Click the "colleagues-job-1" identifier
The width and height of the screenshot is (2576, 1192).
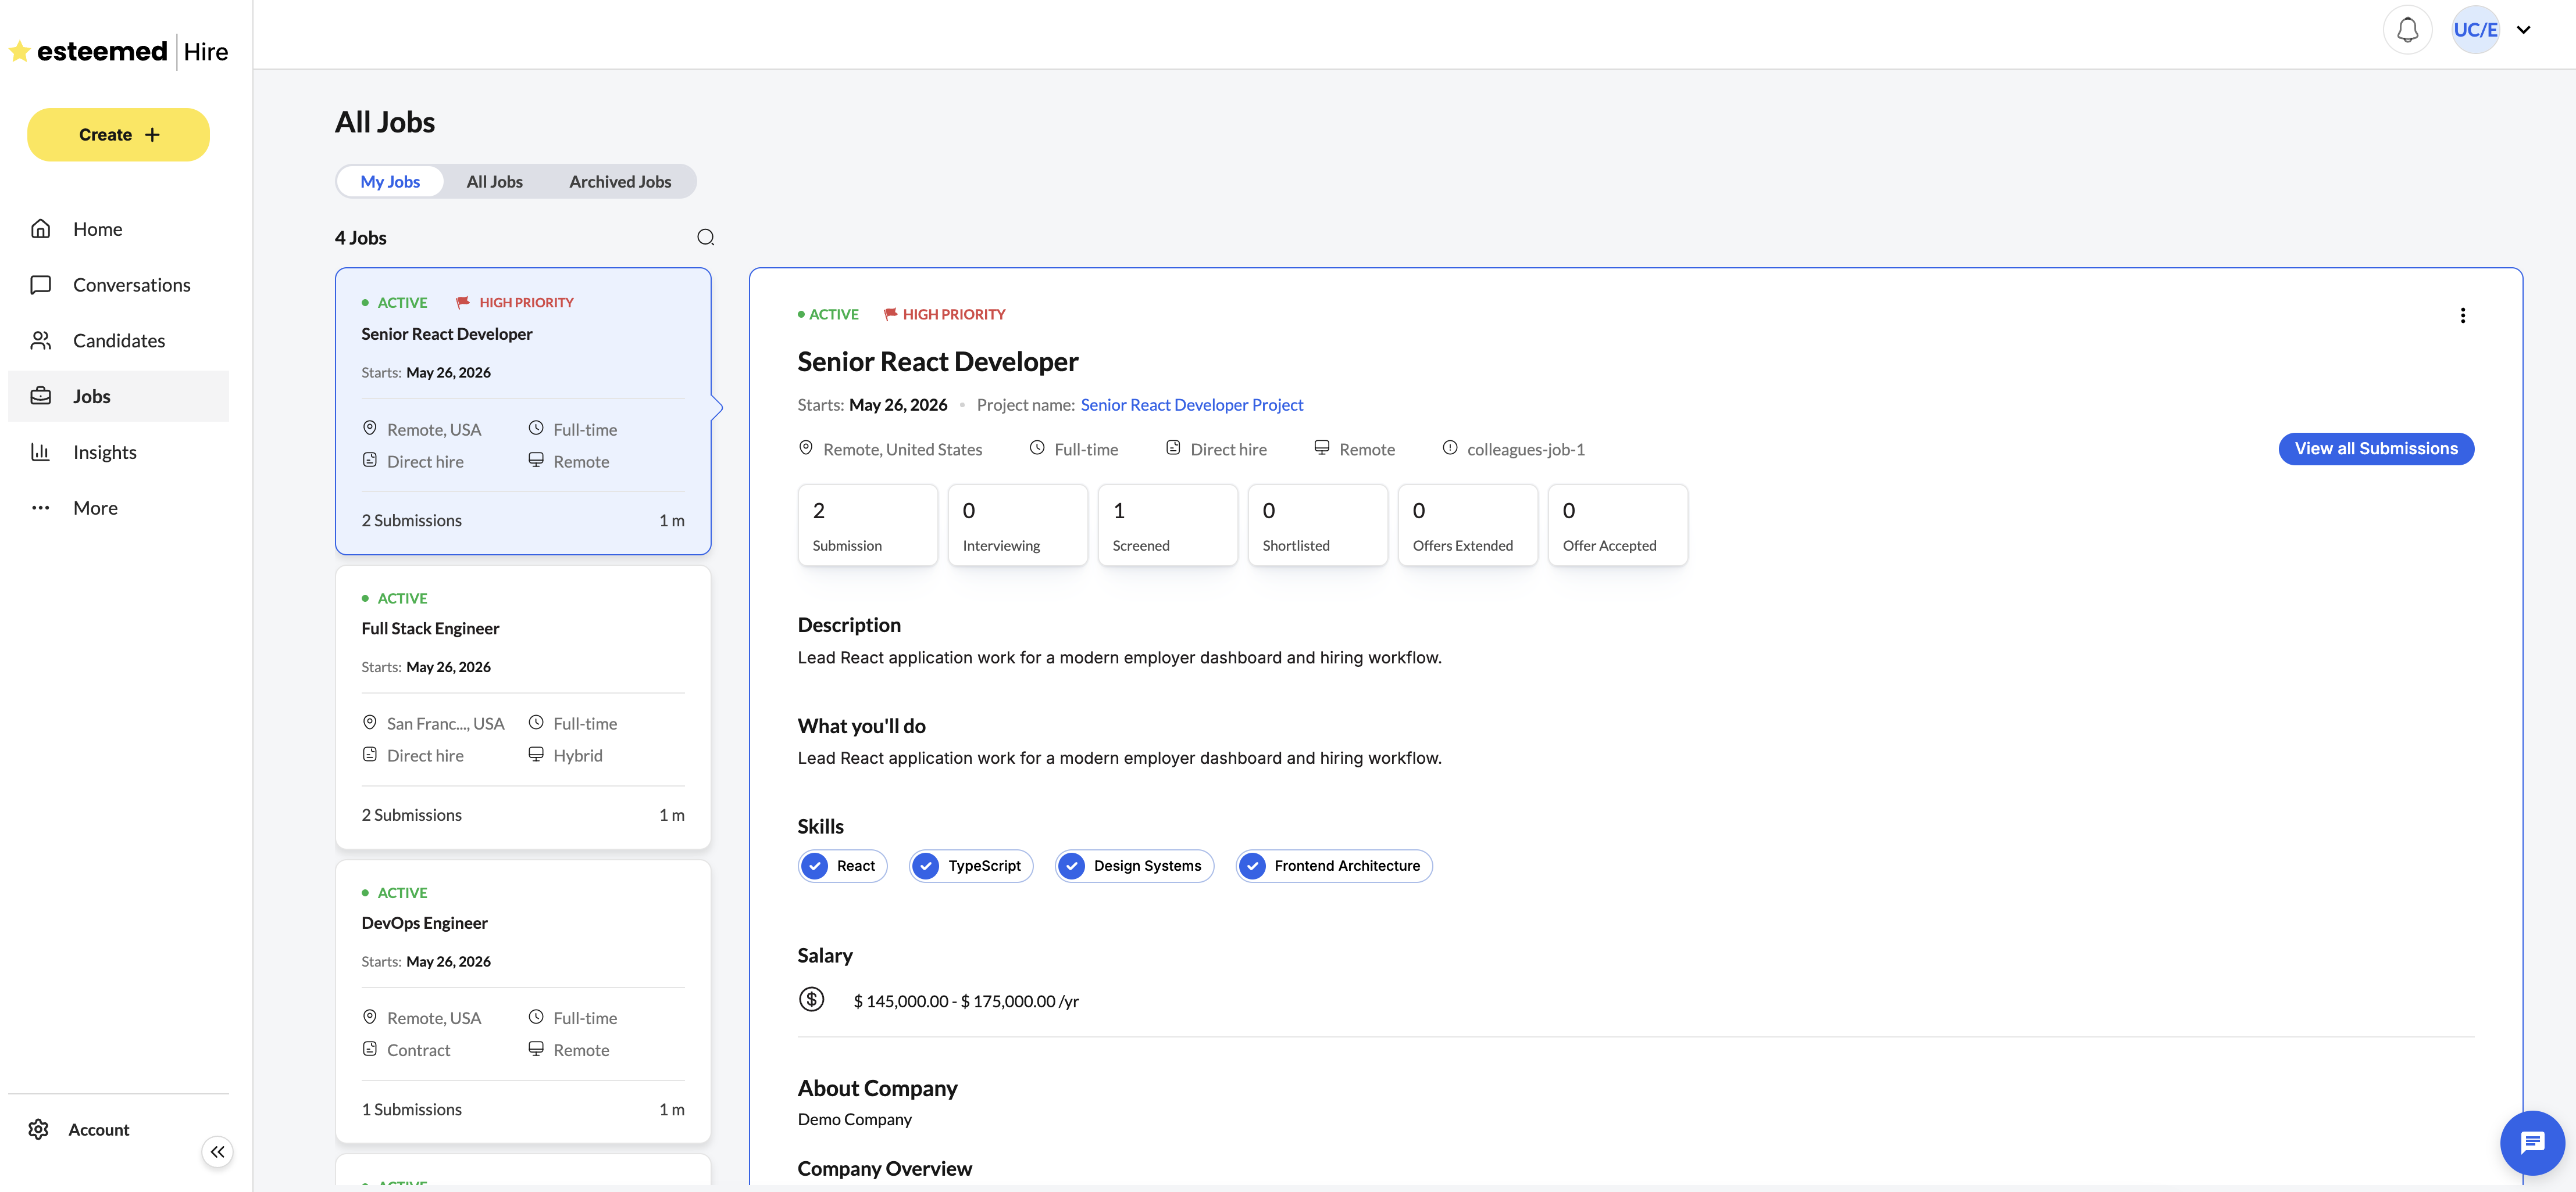click(x=1525, y=450)
